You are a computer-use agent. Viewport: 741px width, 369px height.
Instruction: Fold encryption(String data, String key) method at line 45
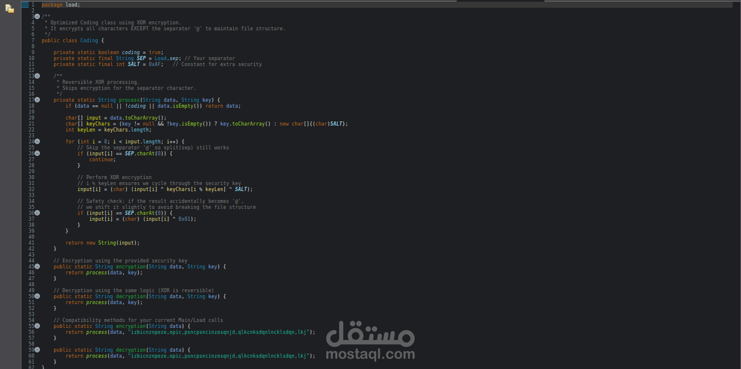tap(37, 267)
